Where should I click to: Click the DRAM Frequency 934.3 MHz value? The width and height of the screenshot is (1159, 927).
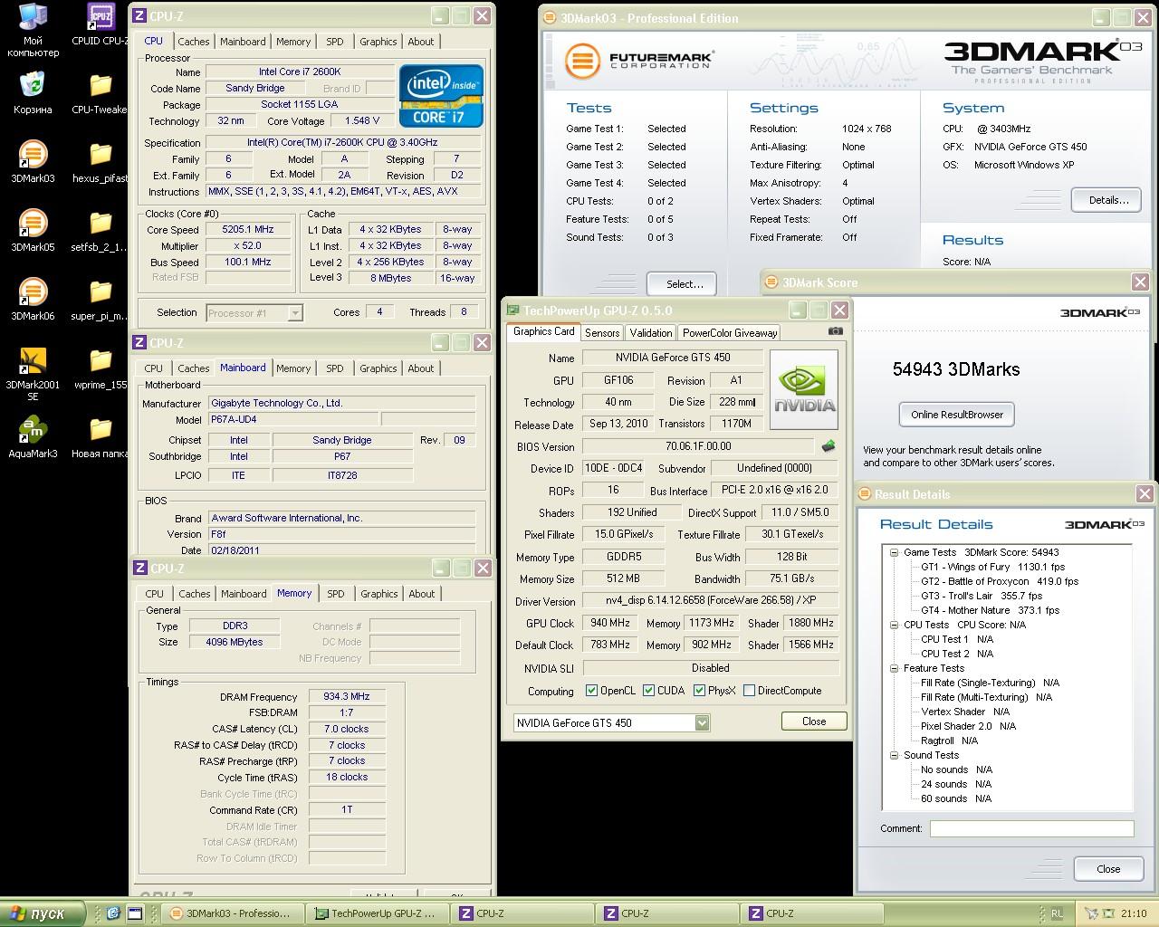click(x=347, y=697)
